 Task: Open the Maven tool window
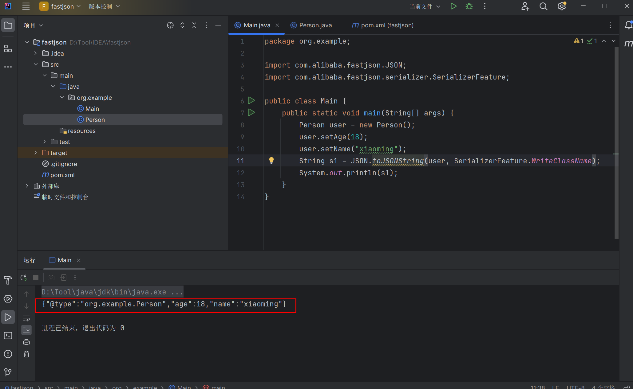click(628, 44)
